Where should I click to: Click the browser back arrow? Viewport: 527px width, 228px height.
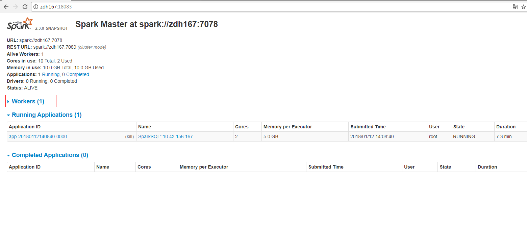tap(6, 7)
